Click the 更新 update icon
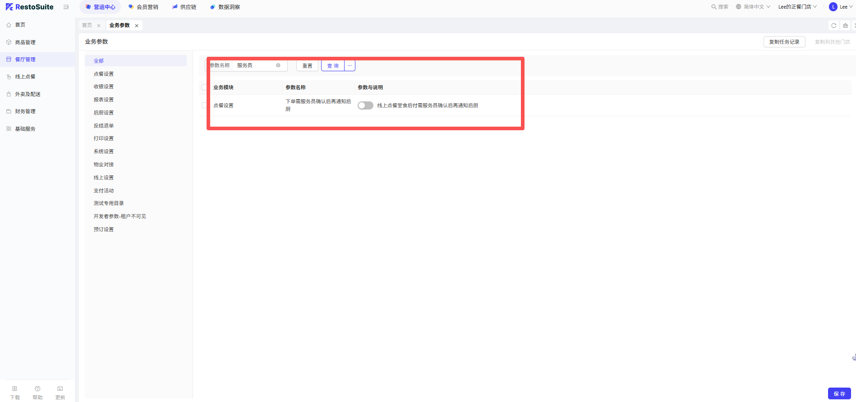Viewport: 856px width, 402px height. coord(60,389)
